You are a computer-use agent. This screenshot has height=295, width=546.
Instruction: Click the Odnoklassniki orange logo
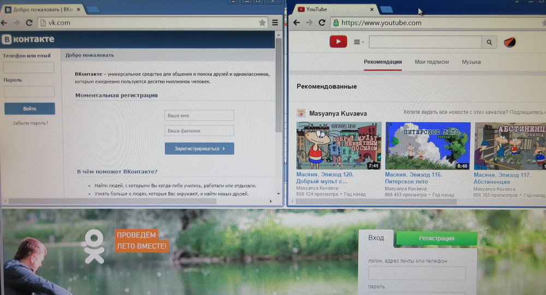(94, 246)
